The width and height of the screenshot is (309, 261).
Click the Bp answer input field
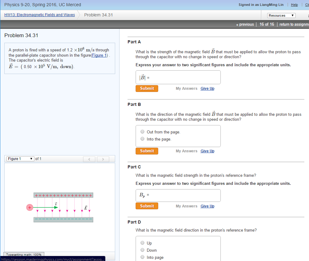point(178,195)
